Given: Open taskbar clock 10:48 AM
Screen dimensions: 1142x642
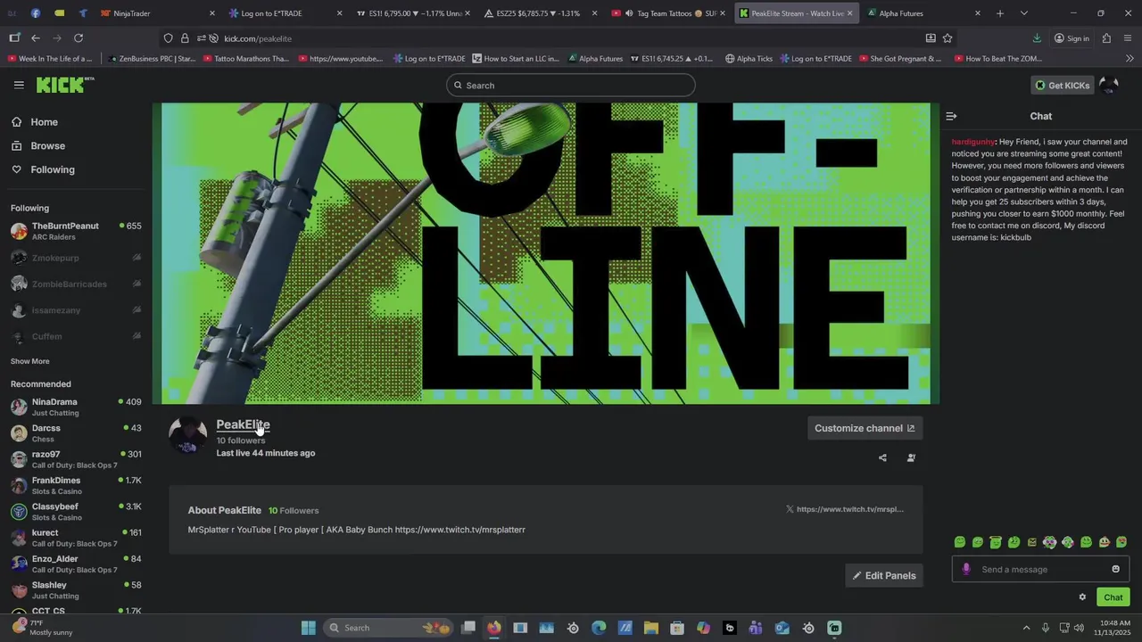Looking at the screenshot, I should click(1114, 628).
